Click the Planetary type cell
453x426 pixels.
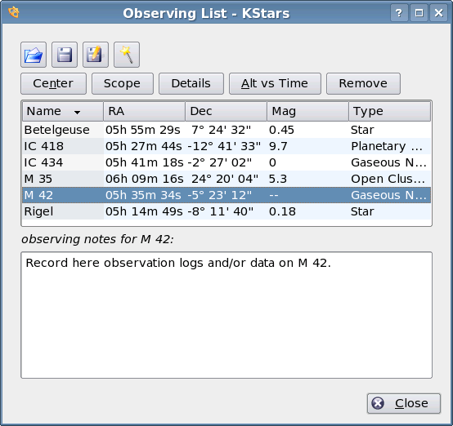pyautogui.click(x=387, y=147)
